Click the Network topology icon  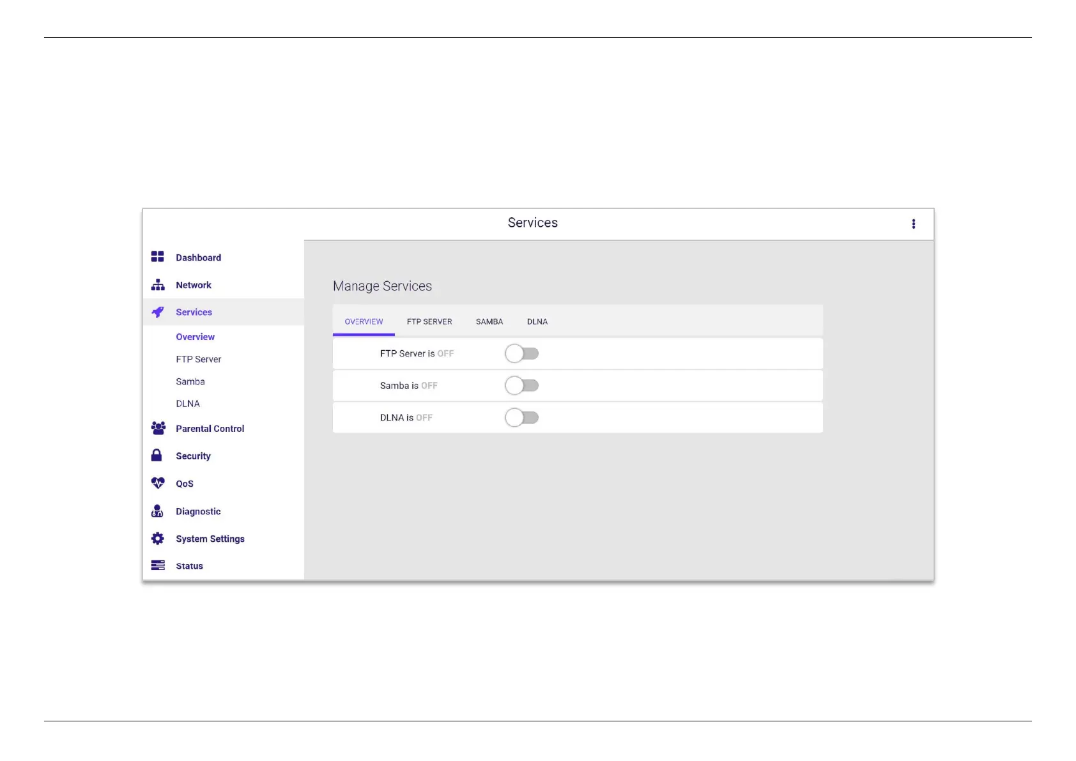(157, 284)
